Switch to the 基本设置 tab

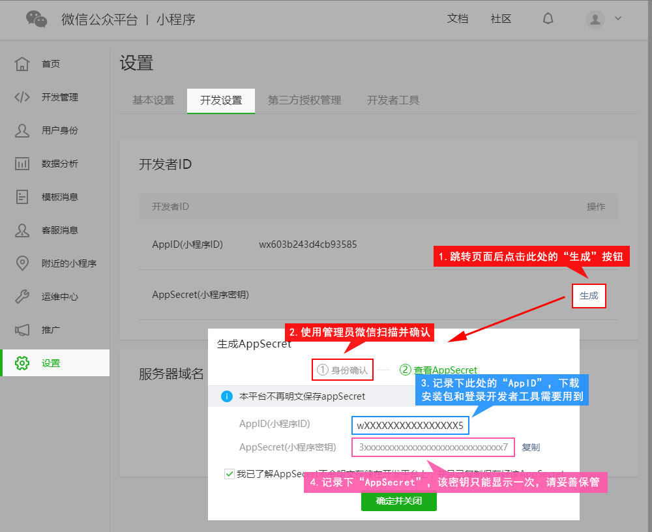(153, 100)
